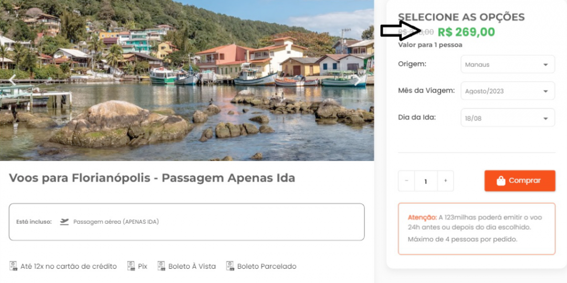The height and width of the screenshot is (283, 567).
Task: Go to the previous photo in carousel
Action: [x=13, y=80]
